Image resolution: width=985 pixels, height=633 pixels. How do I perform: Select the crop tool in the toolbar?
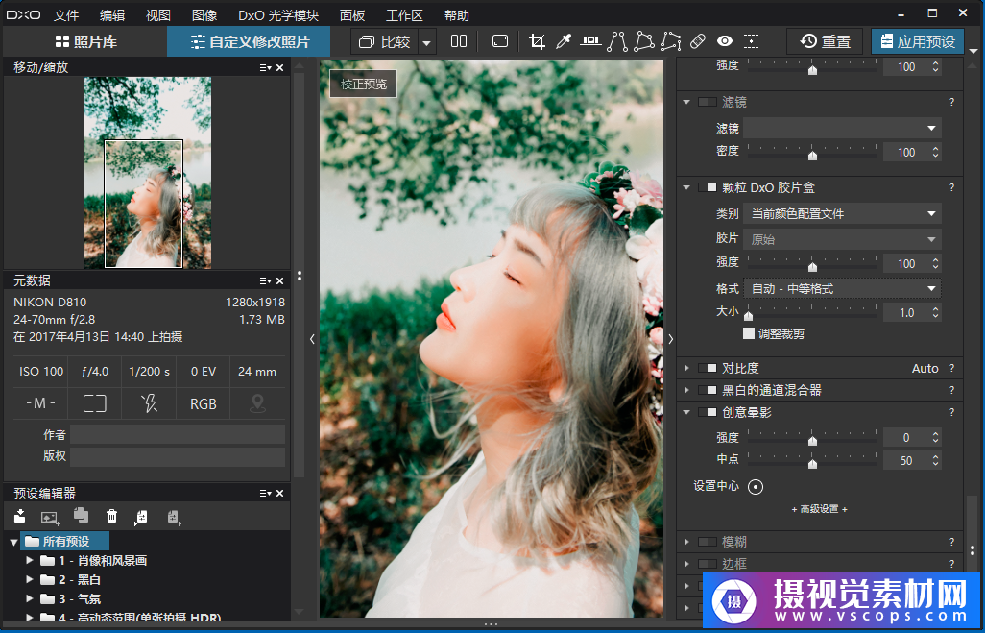(537, 41)
